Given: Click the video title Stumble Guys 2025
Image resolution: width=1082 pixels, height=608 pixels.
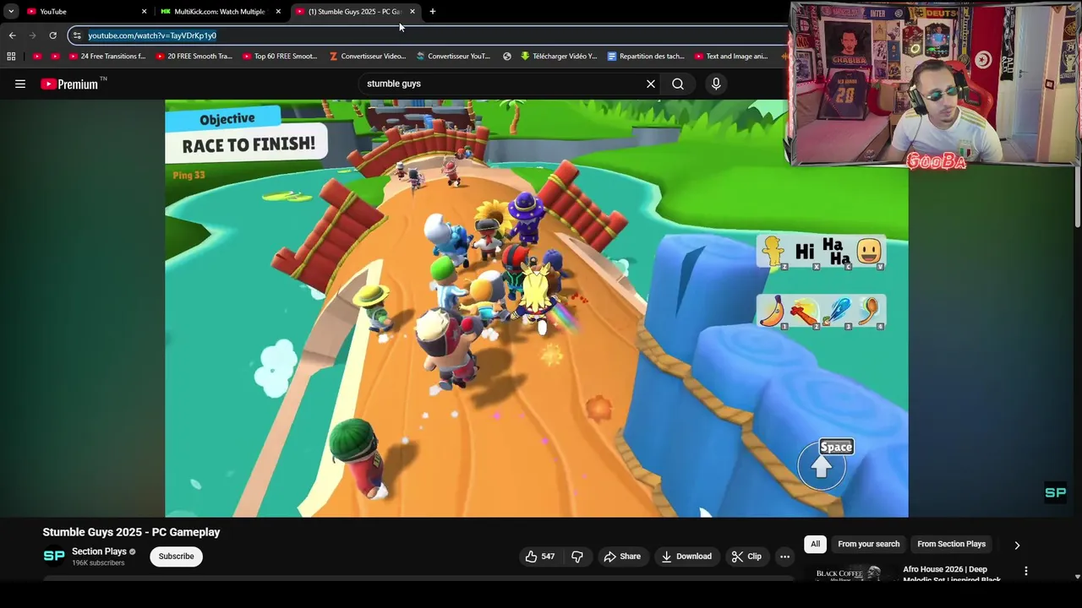Looking at the screenshot, I should pos(131,532).
